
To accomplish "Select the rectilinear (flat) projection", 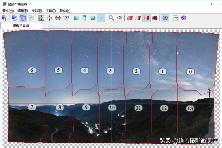I will 76,18.
